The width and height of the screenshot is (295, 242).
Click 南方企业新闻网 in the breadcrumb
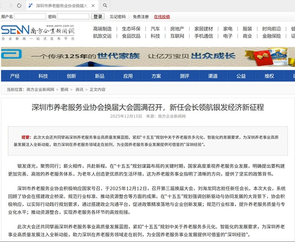coord(40,90)
